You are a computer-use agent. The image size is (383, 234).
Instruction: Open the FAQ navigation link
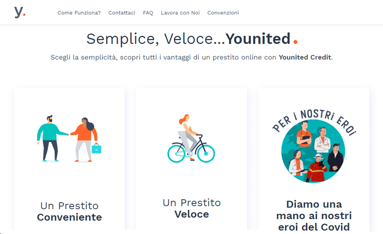click(x=148, y=13)
